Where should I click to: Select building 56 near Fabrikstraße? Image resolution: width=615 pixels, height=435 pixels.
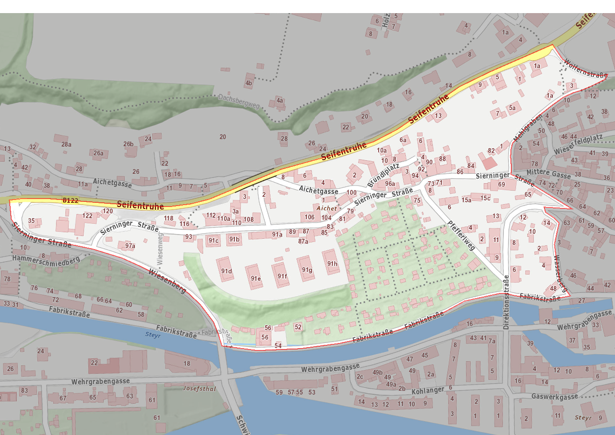click(265, 337)
